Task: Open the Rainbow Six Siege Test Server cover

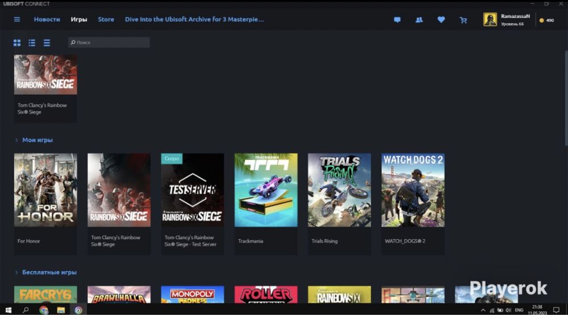Action: (193, 190)
